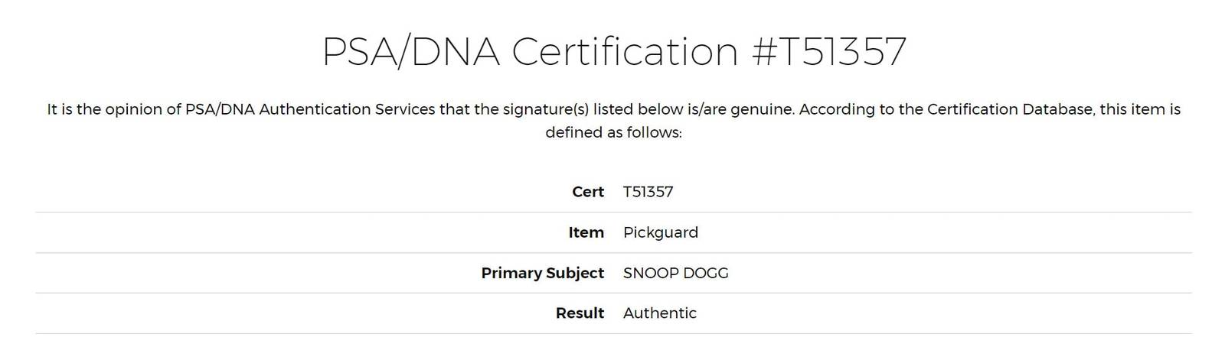
Task: Click the 'defined as follows:' text line
Action: [614, 132]
